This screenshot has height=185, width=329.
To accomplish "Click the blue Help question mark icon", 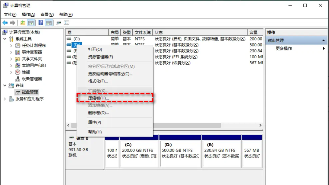I will click(x=41, y=23).
